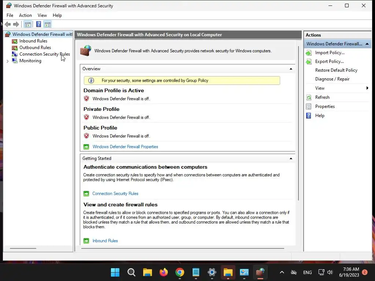The width and height of the screenshot is (375, 281).
Task: Open Windows Defender Firewall Properties link
Action: coord(125,147)
